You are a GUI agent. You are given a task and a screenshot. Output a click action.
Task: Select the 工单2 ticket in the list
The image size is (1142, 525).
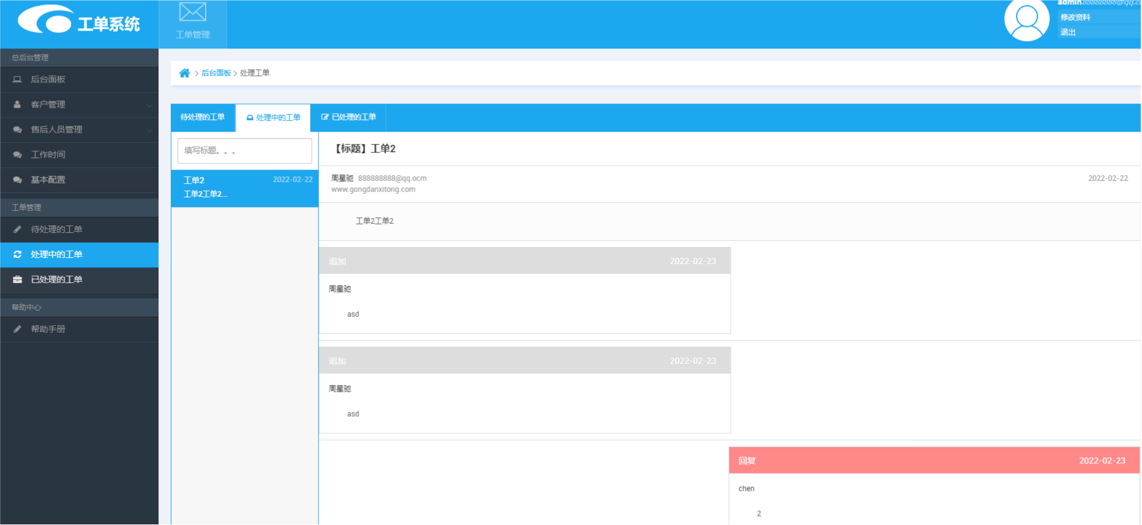coord(244,187)
